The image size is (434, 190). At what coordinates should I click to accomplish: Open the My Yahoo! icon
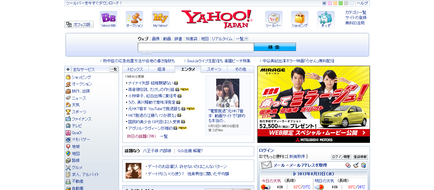[x=161, y=20]
